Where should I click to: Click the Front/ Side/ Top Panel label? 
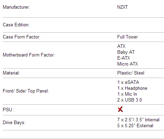pyautogui.click(x=26, y=91)
